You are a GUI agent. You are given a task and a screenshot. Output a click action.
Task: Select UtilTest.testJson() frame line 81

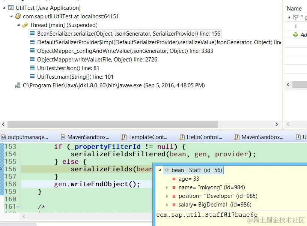pos(68,68)
